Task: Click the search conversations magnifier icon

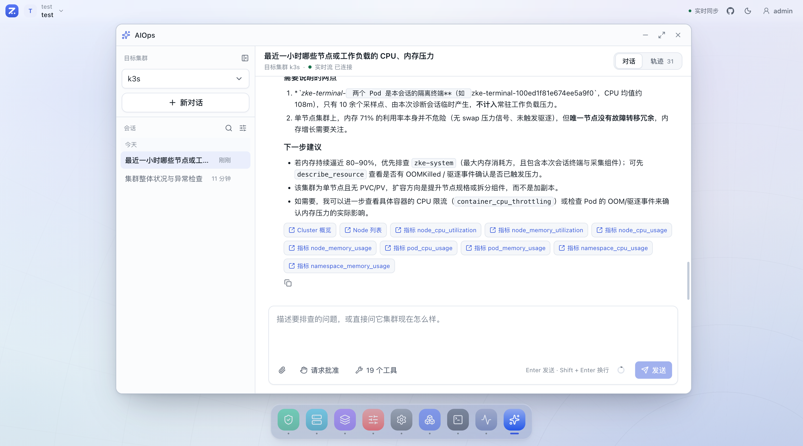Action: (229, 128)
